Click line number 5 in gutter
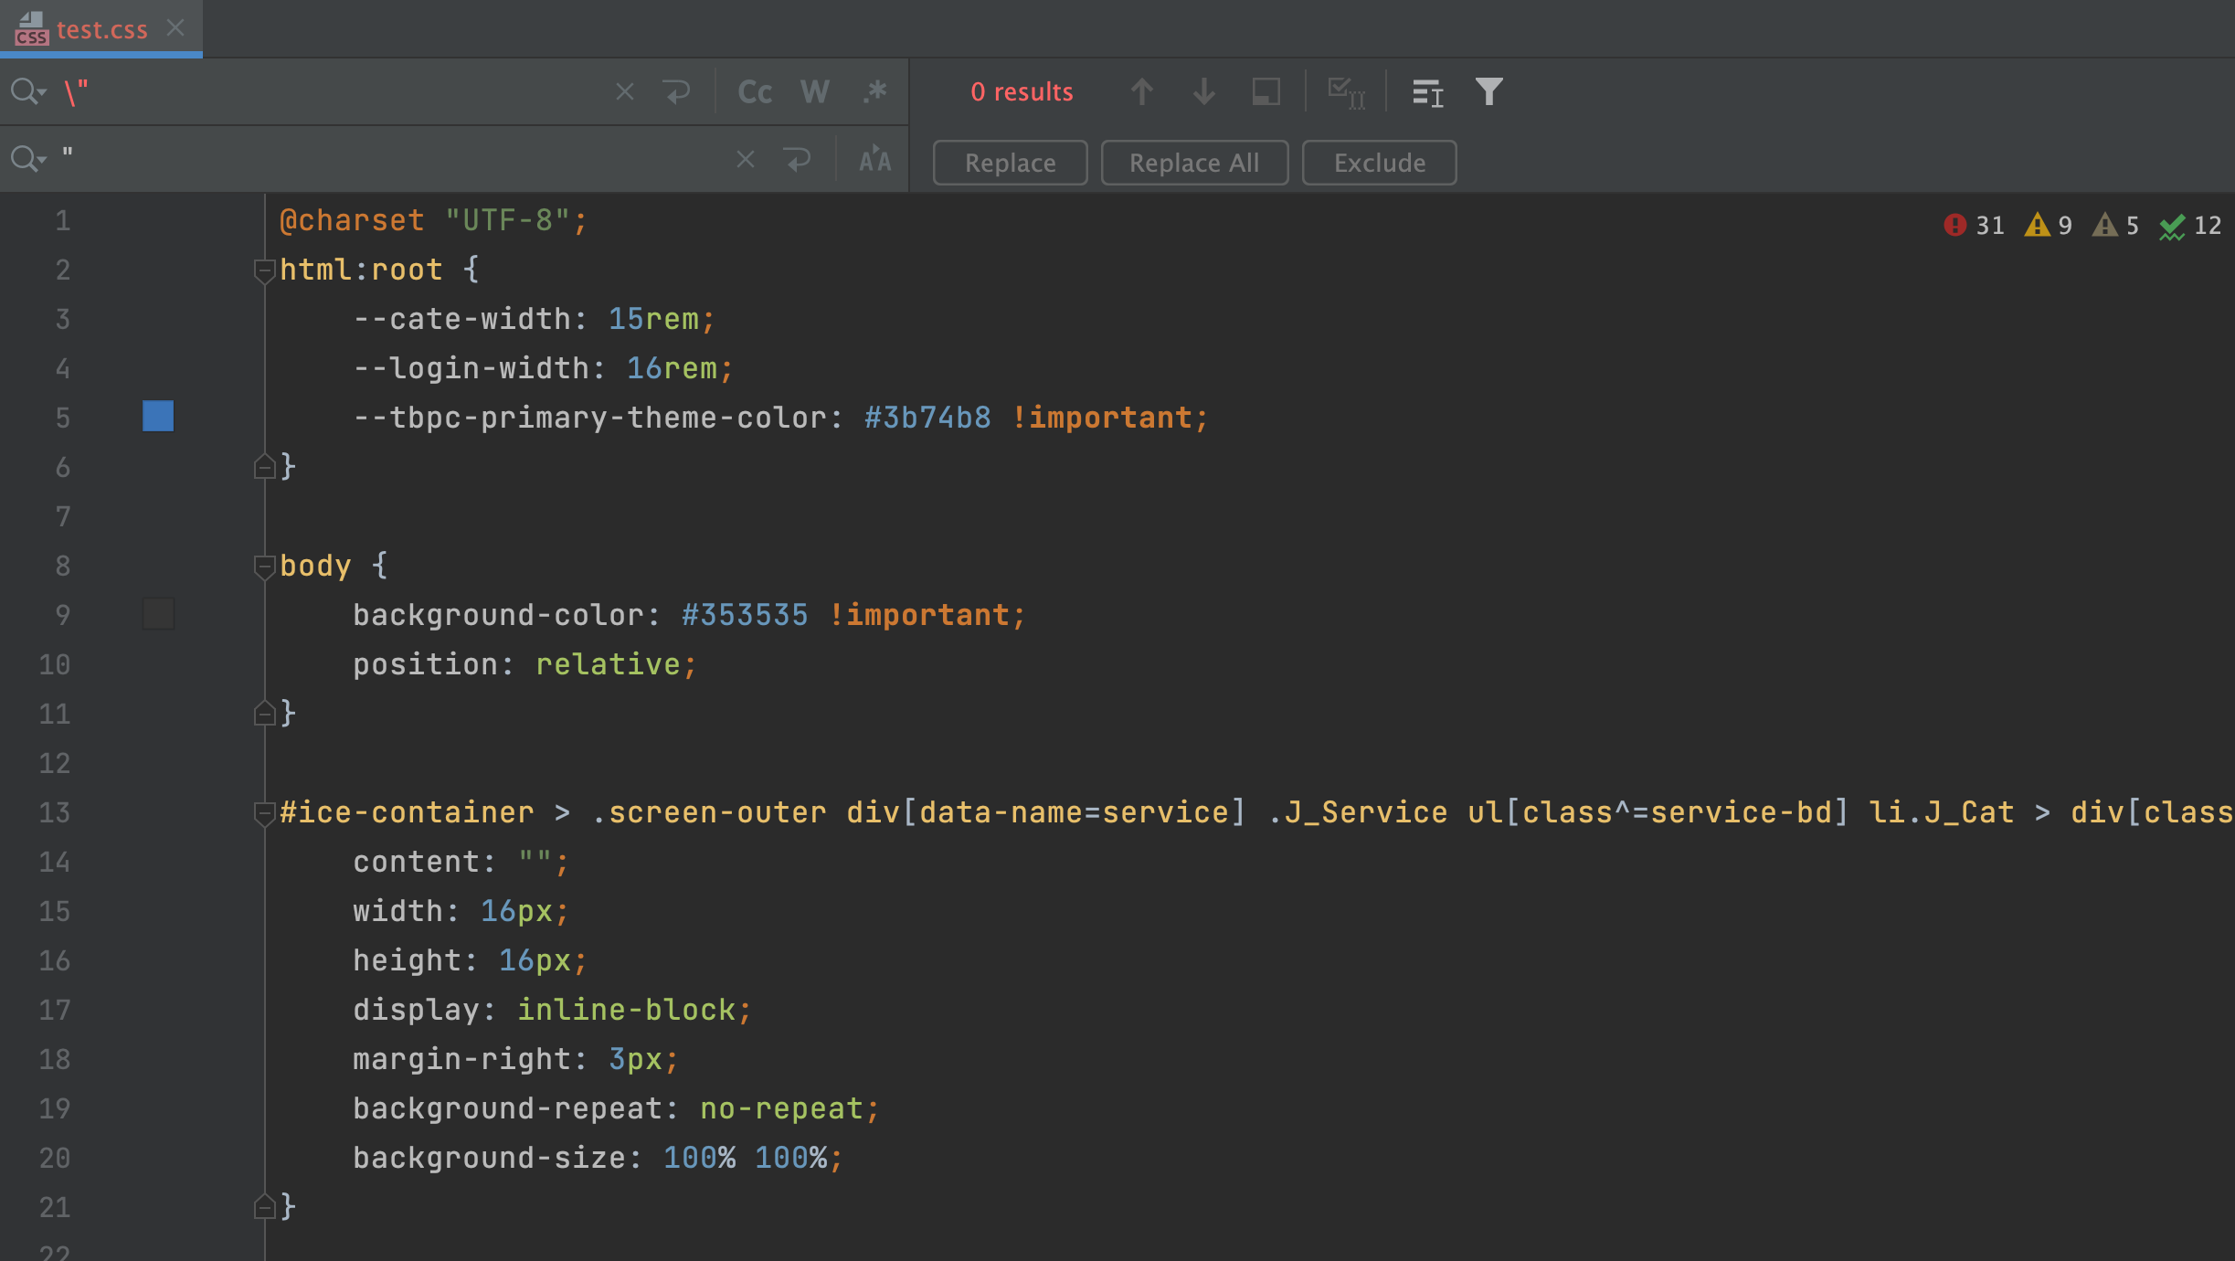2235x1261 pixels. pyautogui.click(x=62, y=418)
